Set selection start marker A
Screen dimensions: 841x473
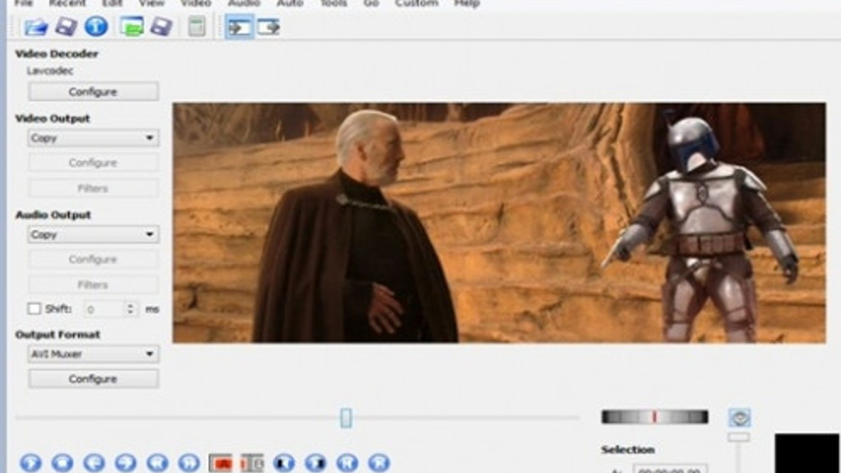221,462
